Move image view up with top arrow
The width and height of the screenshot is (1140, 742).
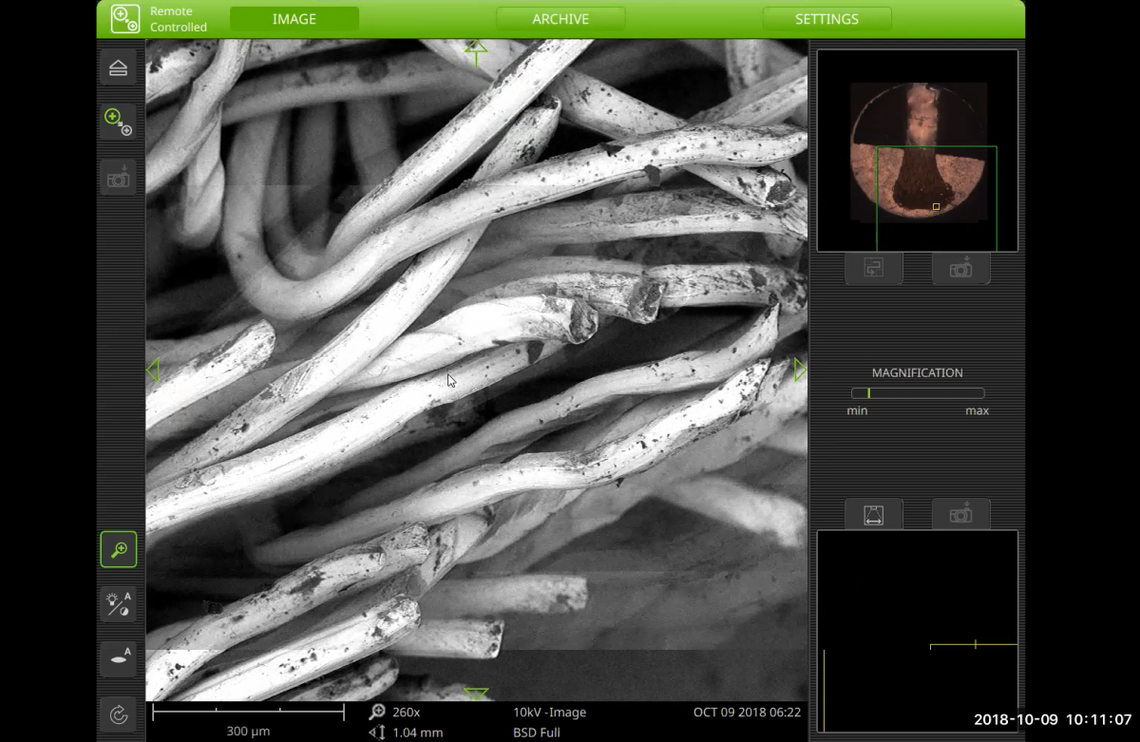tap(476, 53)
